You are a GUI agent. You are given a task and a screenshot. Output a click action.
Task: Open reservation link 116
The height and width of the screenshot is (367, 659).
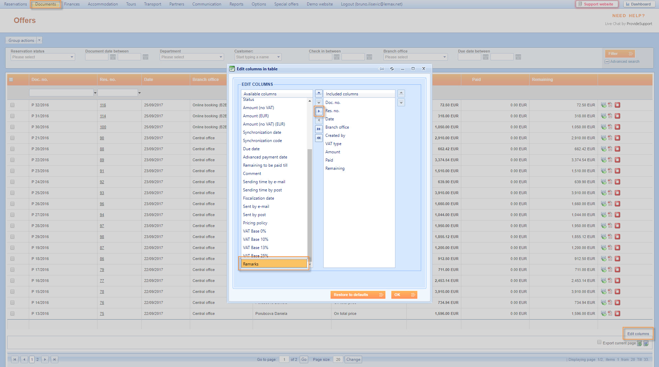tap(103, 105)
